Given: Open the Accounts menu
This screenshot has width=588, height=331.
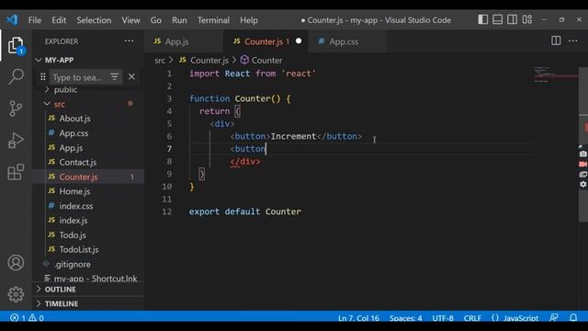Looking at the screenshot, I should click(16, 263).
